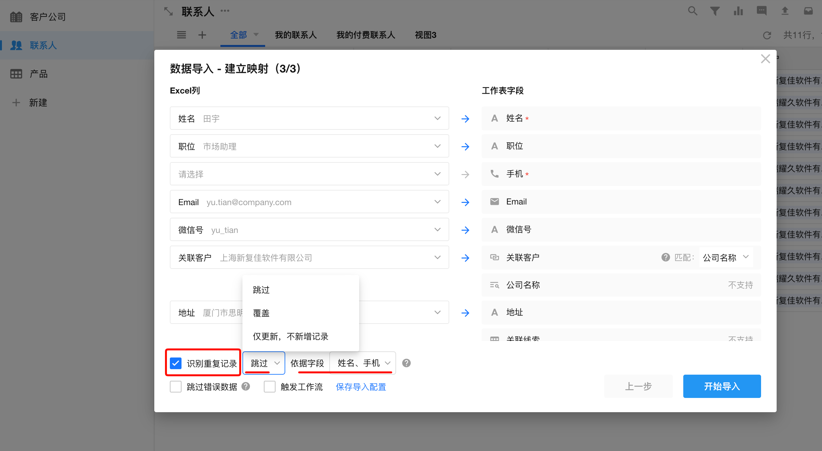This screenshot has width=822, height=451.
Task: Enable the 跳过错误数据 checkbox
Action: point(176,387)
